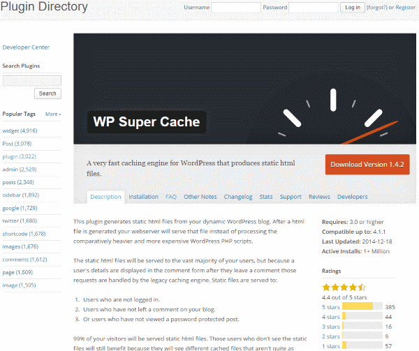Open the Other Notes tab
419x351 pixels.
[200, 197]
